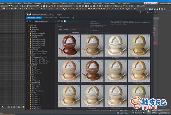
Task: Click the yellow round icon at bottom left
Action: (23, 107)
